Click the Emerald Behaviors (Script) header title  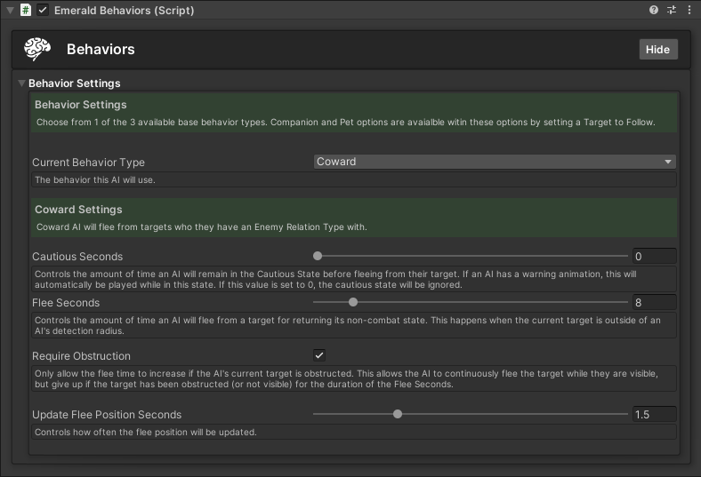124,11
